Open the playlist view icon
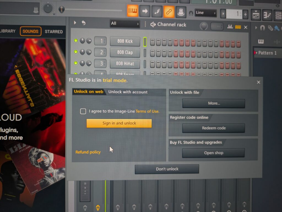This screenshot has width=282, height=212. click(256, 15)
